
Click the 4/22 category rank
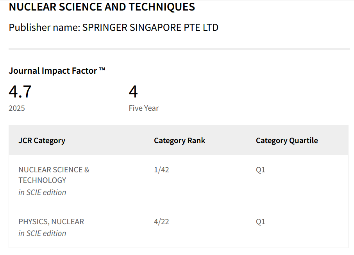pyautogui.click(x=161, y=221)
